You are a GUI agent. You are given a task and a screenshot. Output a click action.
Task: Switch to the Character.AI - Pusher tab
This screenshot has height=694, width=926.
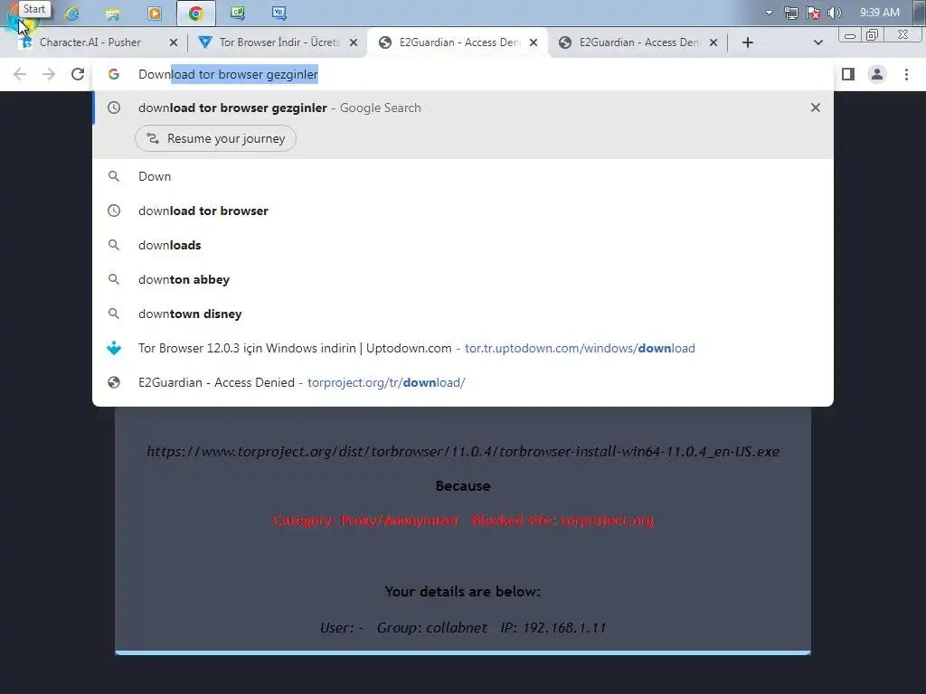pyautogui.click(x=90, y=42)
